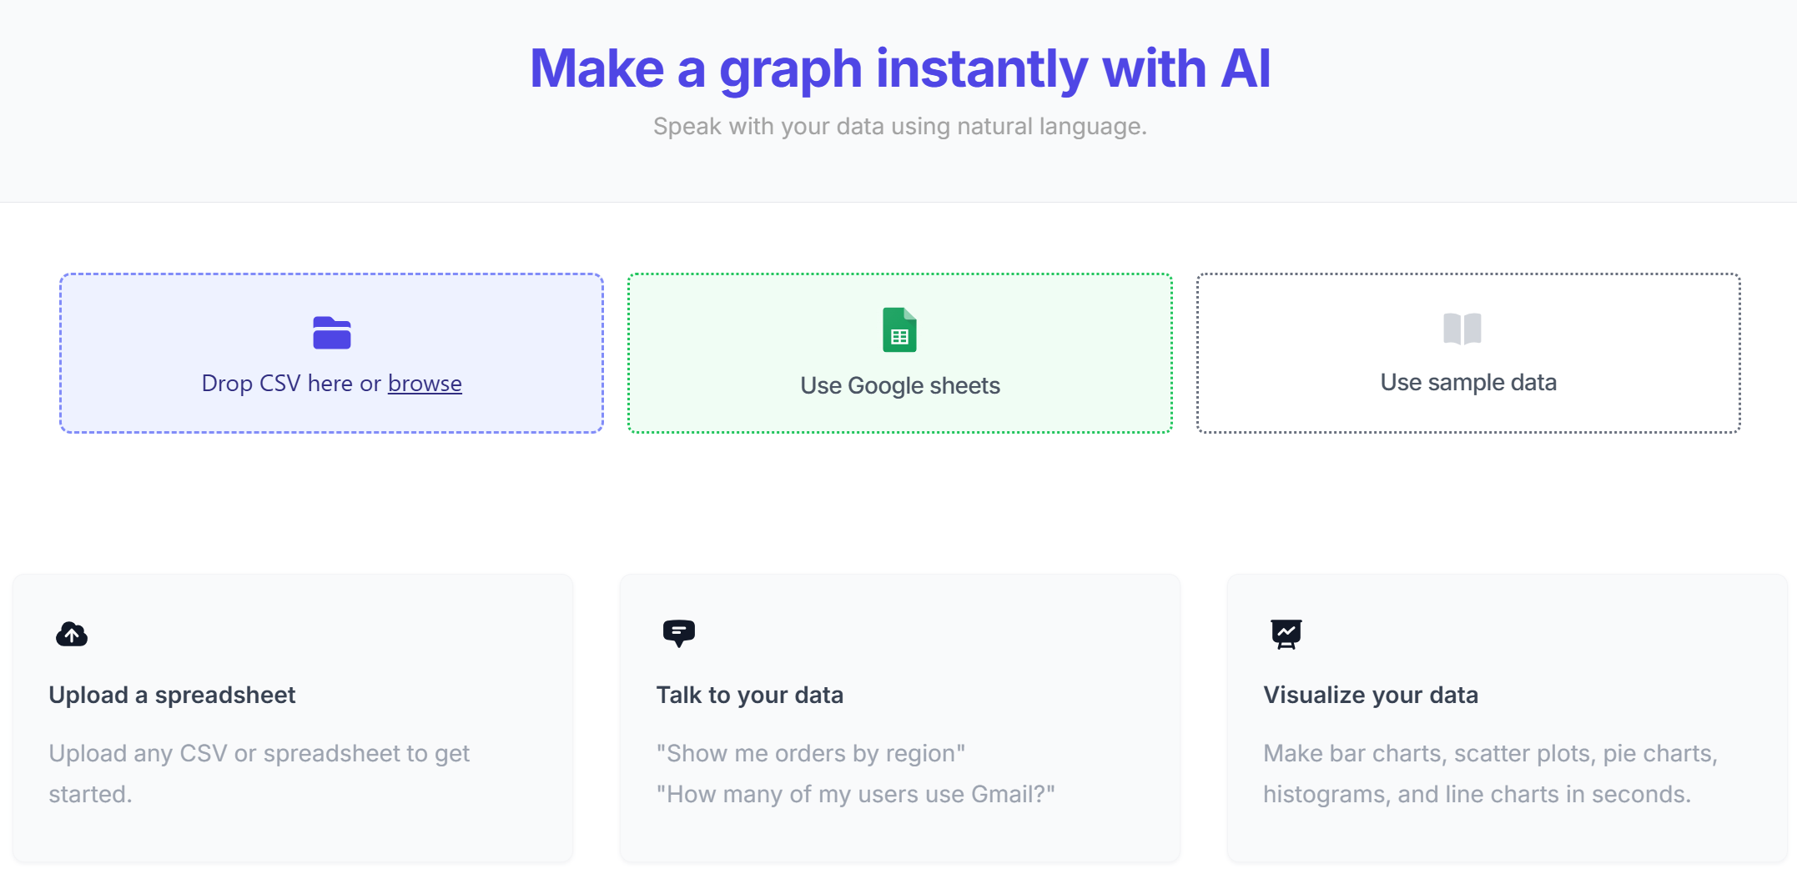Select the sample data option
Screen dimensions: 1797x894
[x=1467, y=353]
